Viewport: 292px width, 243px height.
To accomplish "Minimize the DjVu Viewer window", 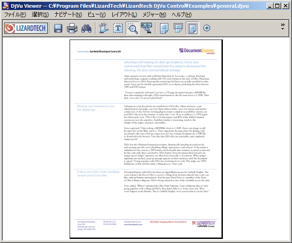I will pyautogui.click(x=270, y=6).
